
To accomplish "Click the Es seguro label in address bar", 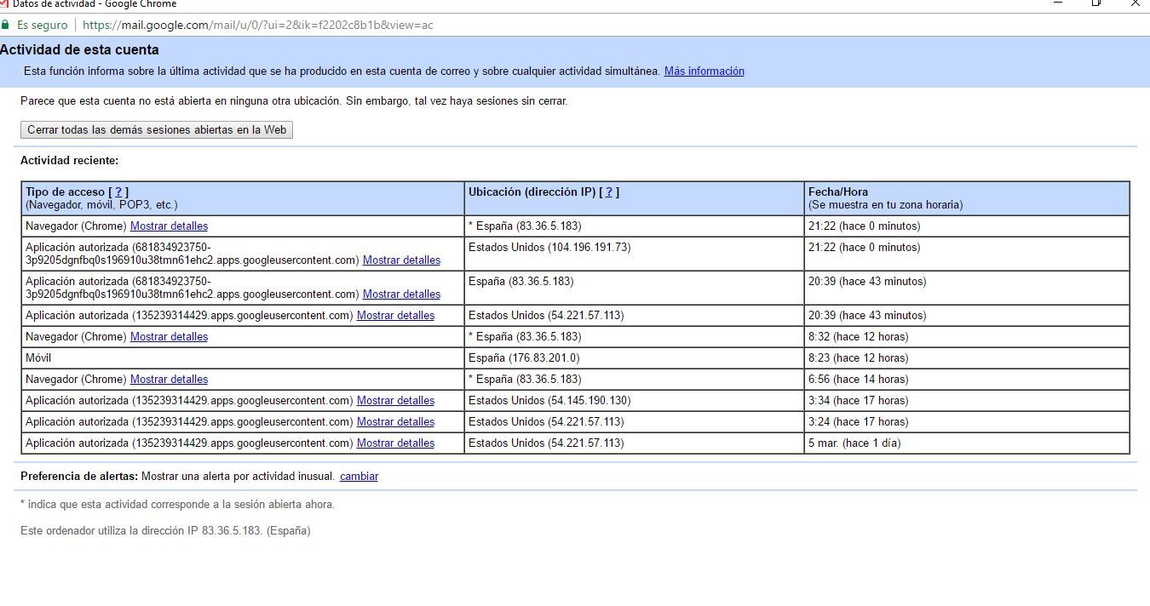I will click(42, 25).
